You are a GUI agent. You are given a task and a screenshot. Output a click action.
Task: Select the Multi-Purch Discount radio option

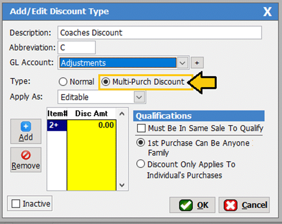click(105, 82)
